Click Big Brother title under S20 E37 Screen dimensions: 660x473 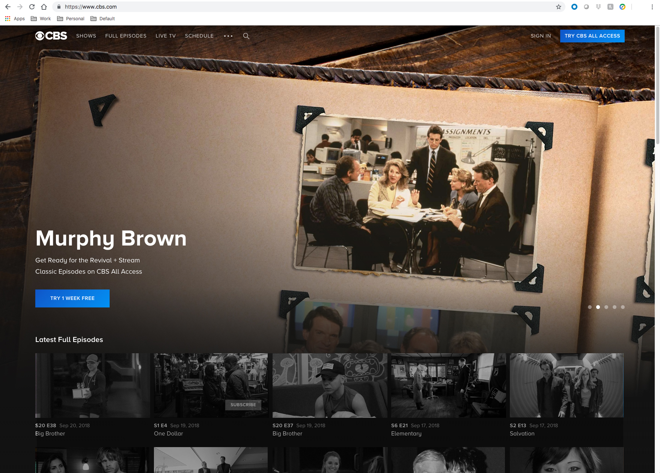pos(287,434)
